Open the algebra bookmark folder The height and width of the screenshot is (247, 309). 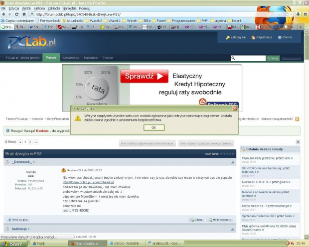(218, 21)
